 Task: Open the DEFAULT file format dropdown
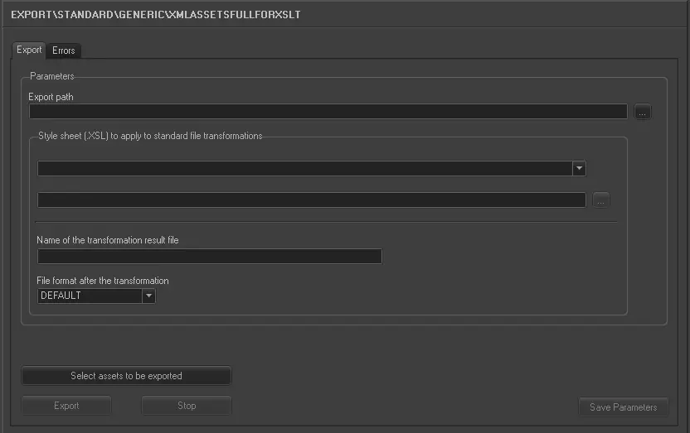pyautogui.click(x=148, y=296)
